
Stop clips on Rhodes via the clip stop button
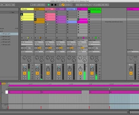pos(22,38)
